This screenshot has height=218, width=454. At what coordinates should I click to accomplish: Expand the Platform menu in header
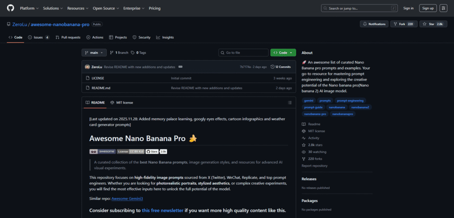click(x=29, y=8)
